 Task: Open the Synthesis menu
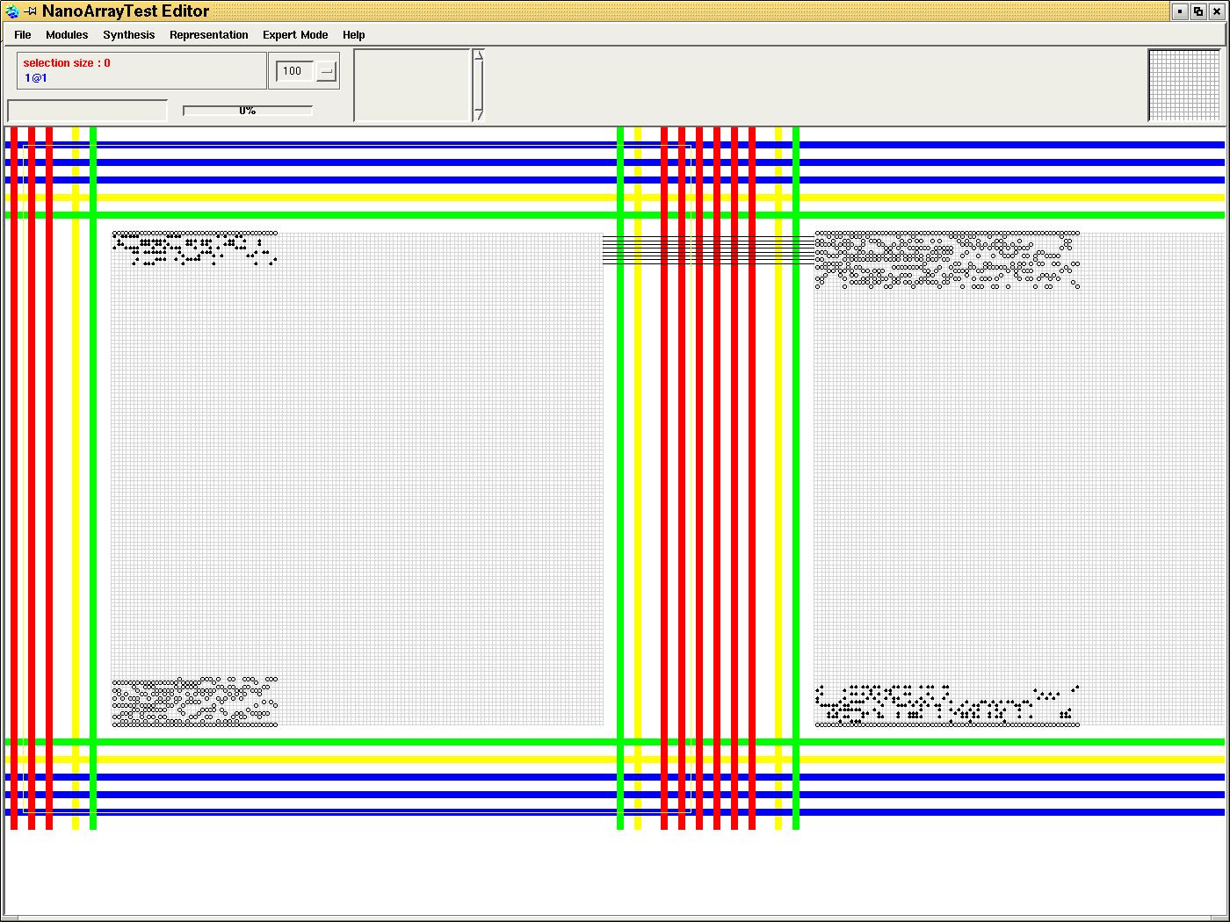click(129, 35)
